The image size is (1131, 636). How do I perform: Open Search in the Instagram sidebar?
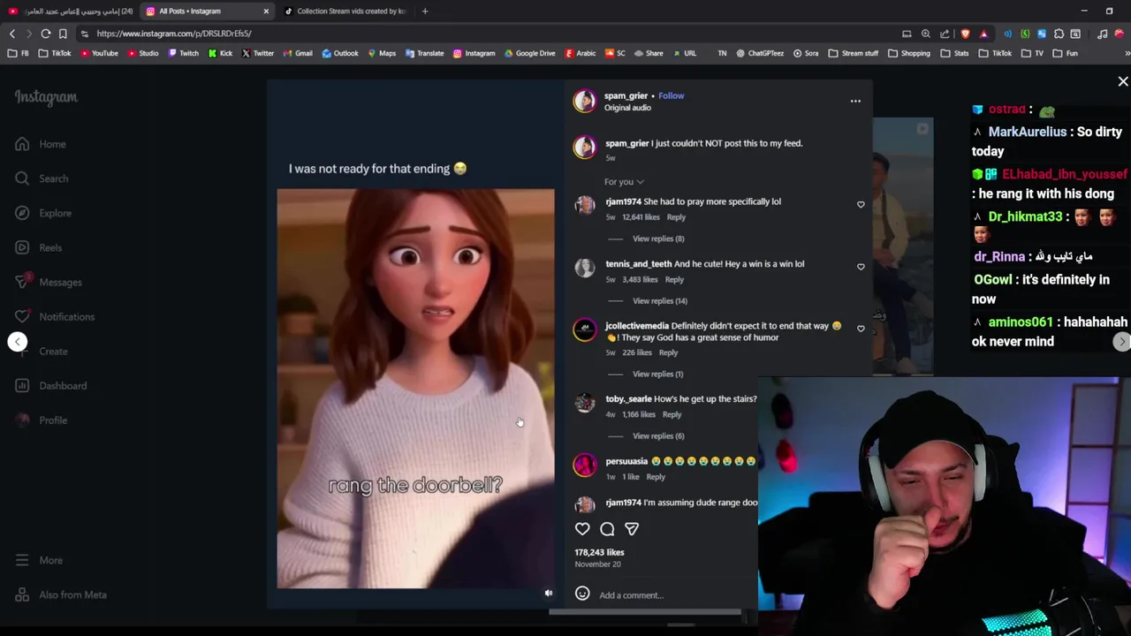coord(42,178)
